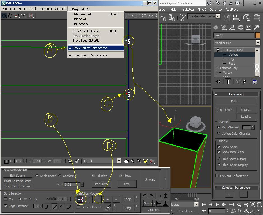Select the Freeform mode tool
The image size is (263, 215).
coord(23,16)
